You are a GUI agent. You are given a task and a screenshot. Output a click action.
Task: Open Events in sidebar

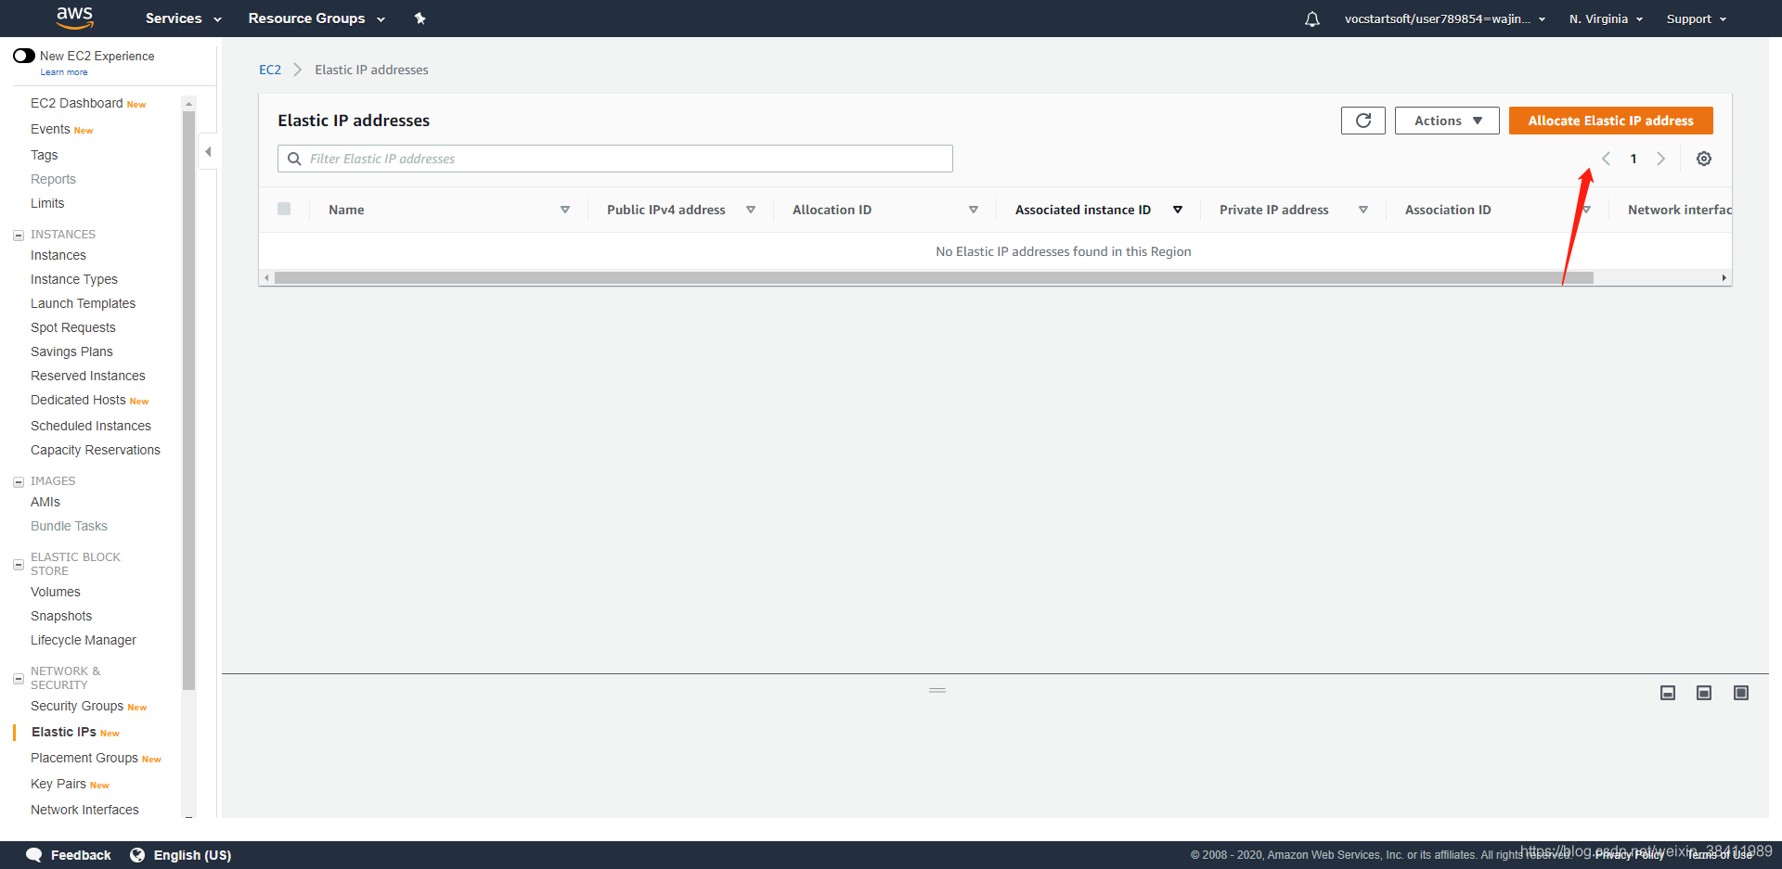click(x=50, y=129)
